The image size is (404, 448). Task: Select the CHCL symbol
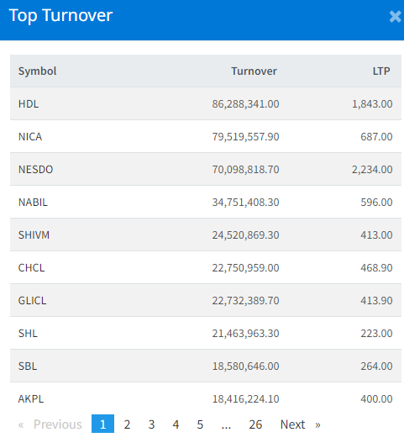tap(31, 268)
